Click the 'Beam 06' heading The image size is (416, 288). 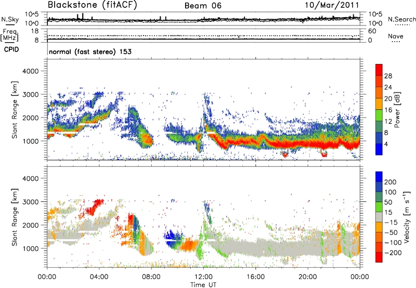click(203, 6)
